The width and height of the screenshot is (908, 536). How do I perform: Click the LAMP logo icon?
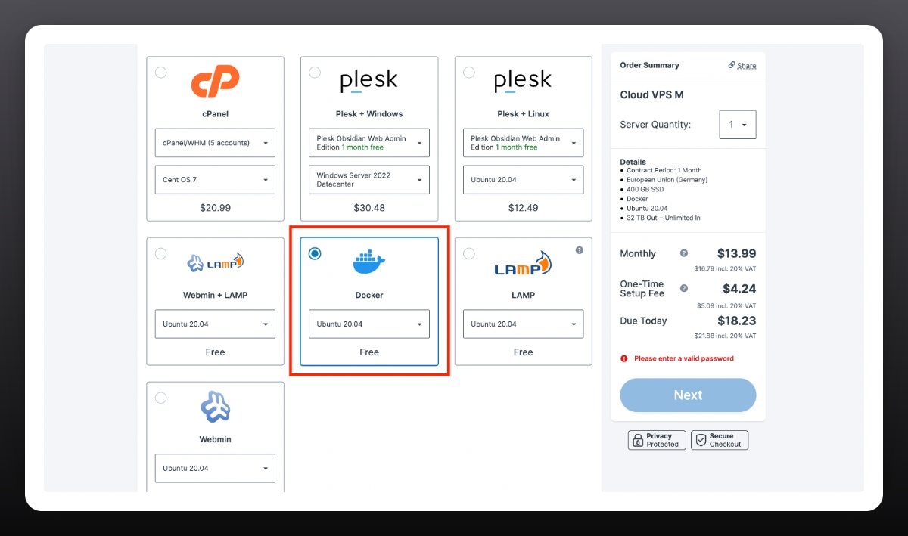coord(523,264)
